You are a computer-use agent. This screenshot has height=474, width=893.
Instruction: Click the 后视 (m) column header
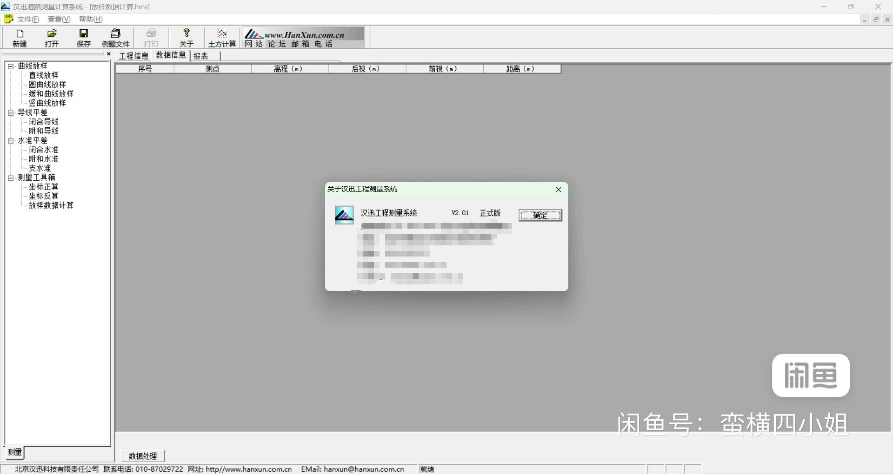(x=367, y=69)
